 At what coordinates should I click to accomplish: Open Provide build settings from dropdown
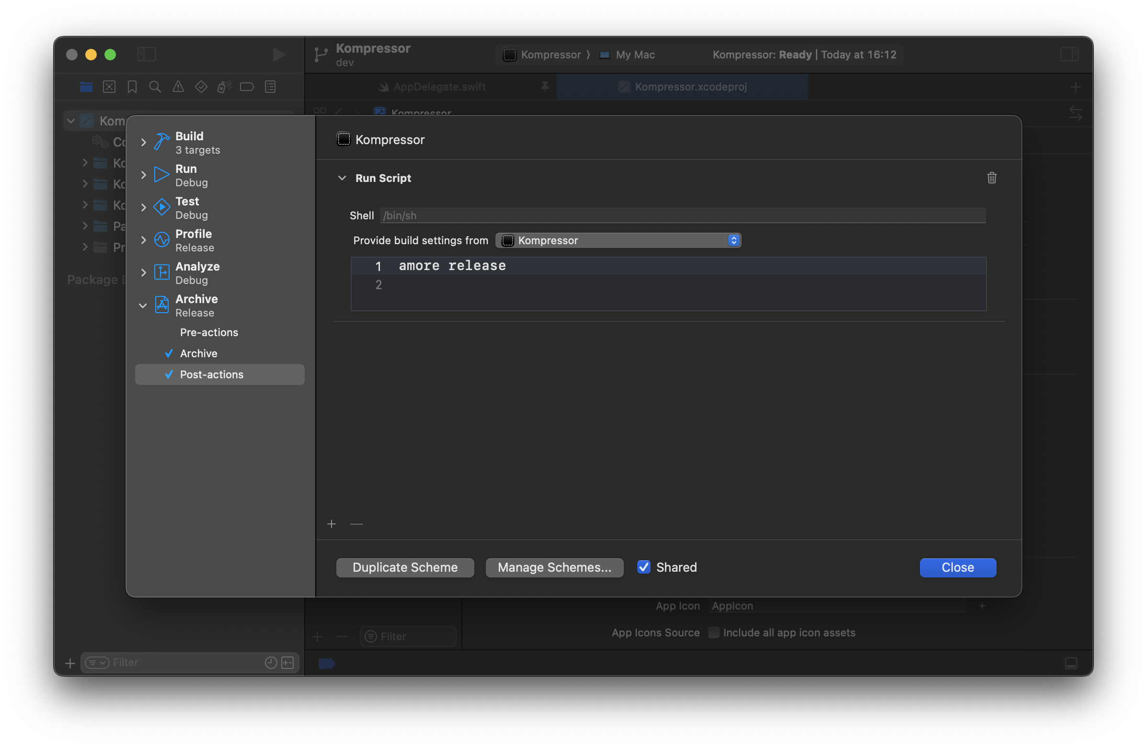[619, 240]
